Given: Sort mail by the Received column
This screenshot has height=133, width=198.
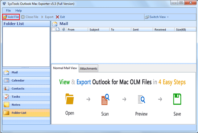Looking at the screenshot, I should [164, 30].
